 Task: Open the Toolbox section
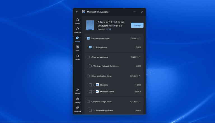pyautogui.click(x=77, y=57)
